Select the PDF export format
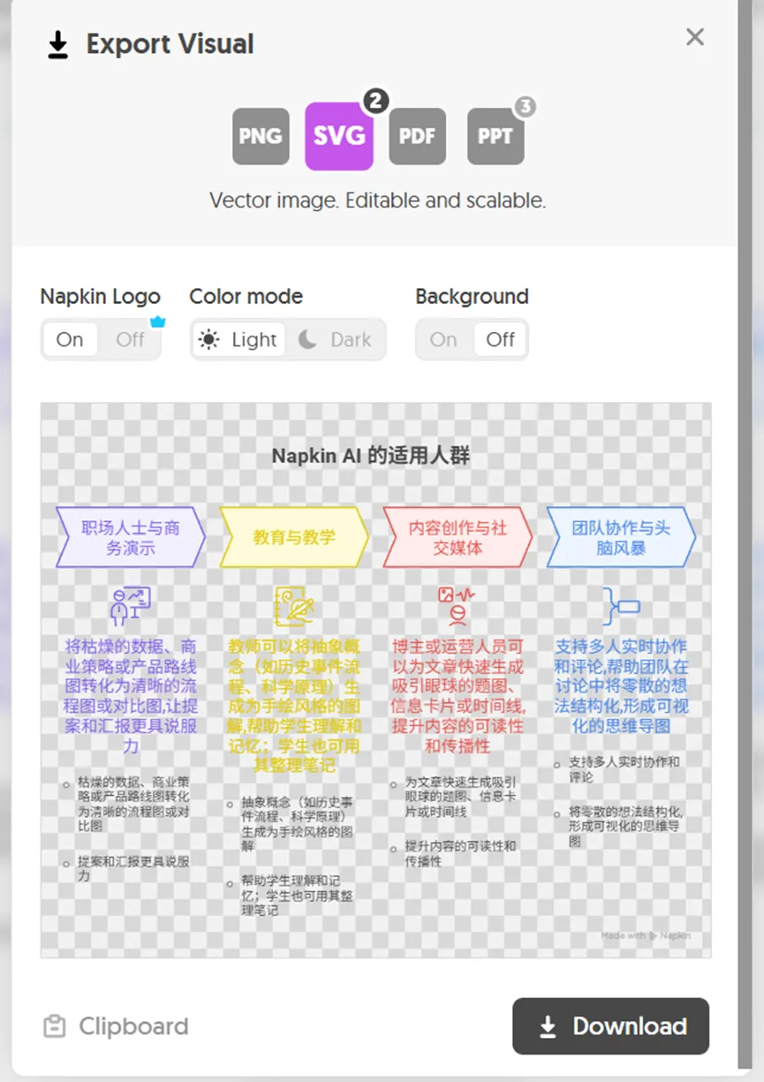The width and height of the screenshot is (764, 1082). [x=417, y=136]
